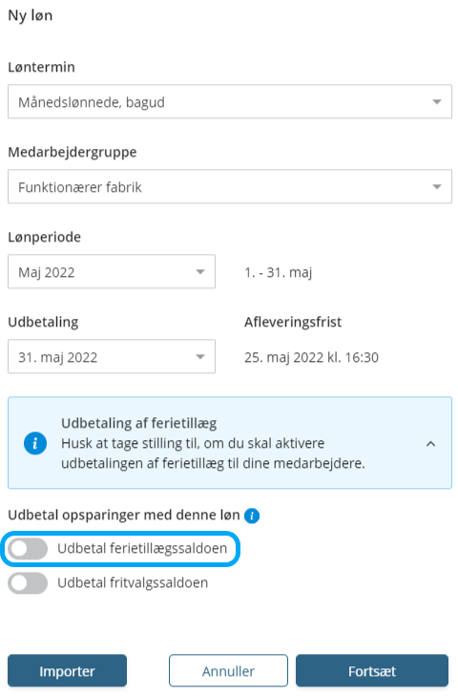The width and height of the screenshot is (458, 697).
Task: Open the Lønperiode dropdown showing 'Maj 2022'
Action: (112, 271)
